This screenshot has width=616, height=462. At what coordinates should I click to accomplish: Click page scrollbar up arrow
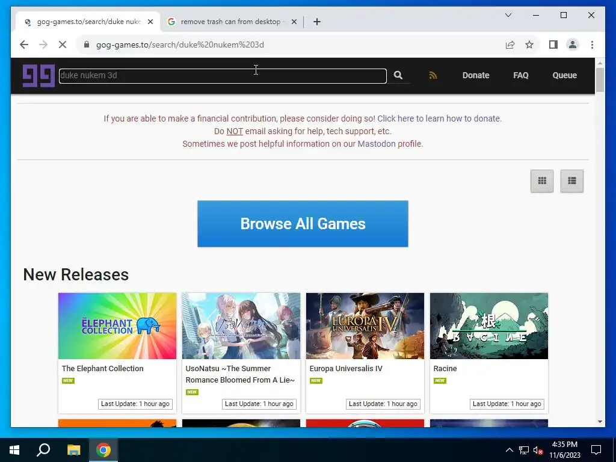click(600, 63)
